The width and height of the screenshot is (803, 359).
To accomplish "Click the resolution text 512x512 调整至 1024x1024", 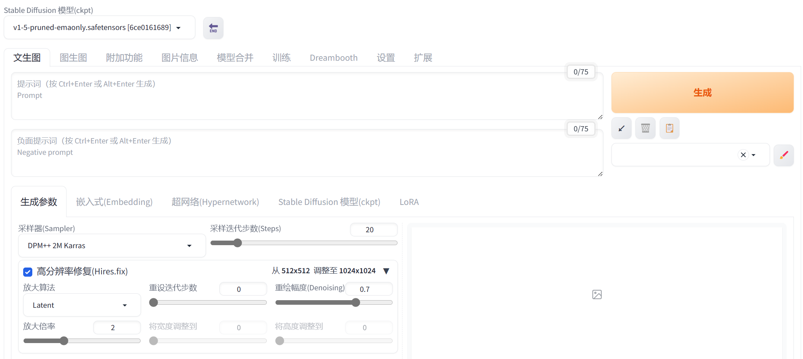I will pyautogui.click(x=328, y=271).
